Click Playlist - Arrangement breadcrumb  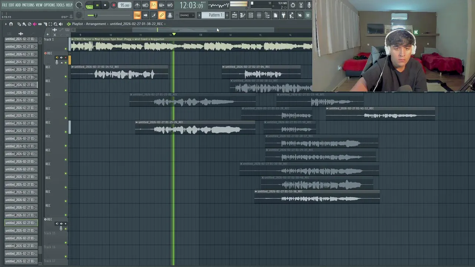pyautogui.click(x=89, y=24)
